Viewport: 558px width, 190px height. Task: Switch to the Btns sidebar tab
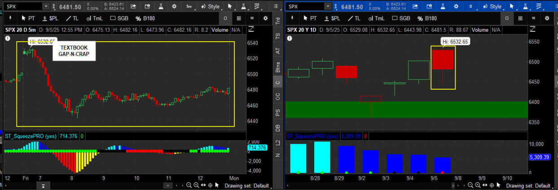[x=278, y=67]
